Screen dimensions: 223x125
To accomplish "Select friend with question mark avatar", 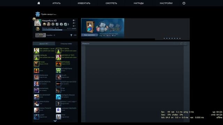I will 66,103.
